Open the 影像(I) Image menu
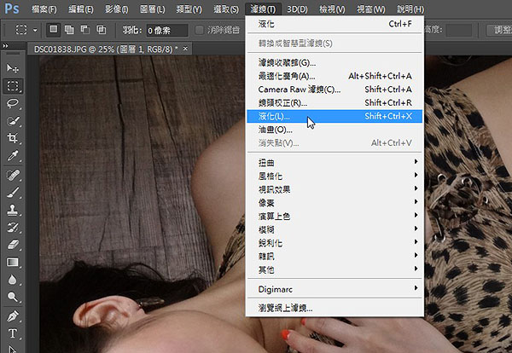Screen dimensions: 512x353 tap(116, 9)
